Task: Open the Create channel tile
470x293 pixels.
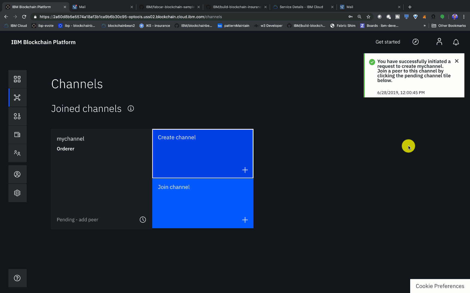Action: tap(203, 154)
